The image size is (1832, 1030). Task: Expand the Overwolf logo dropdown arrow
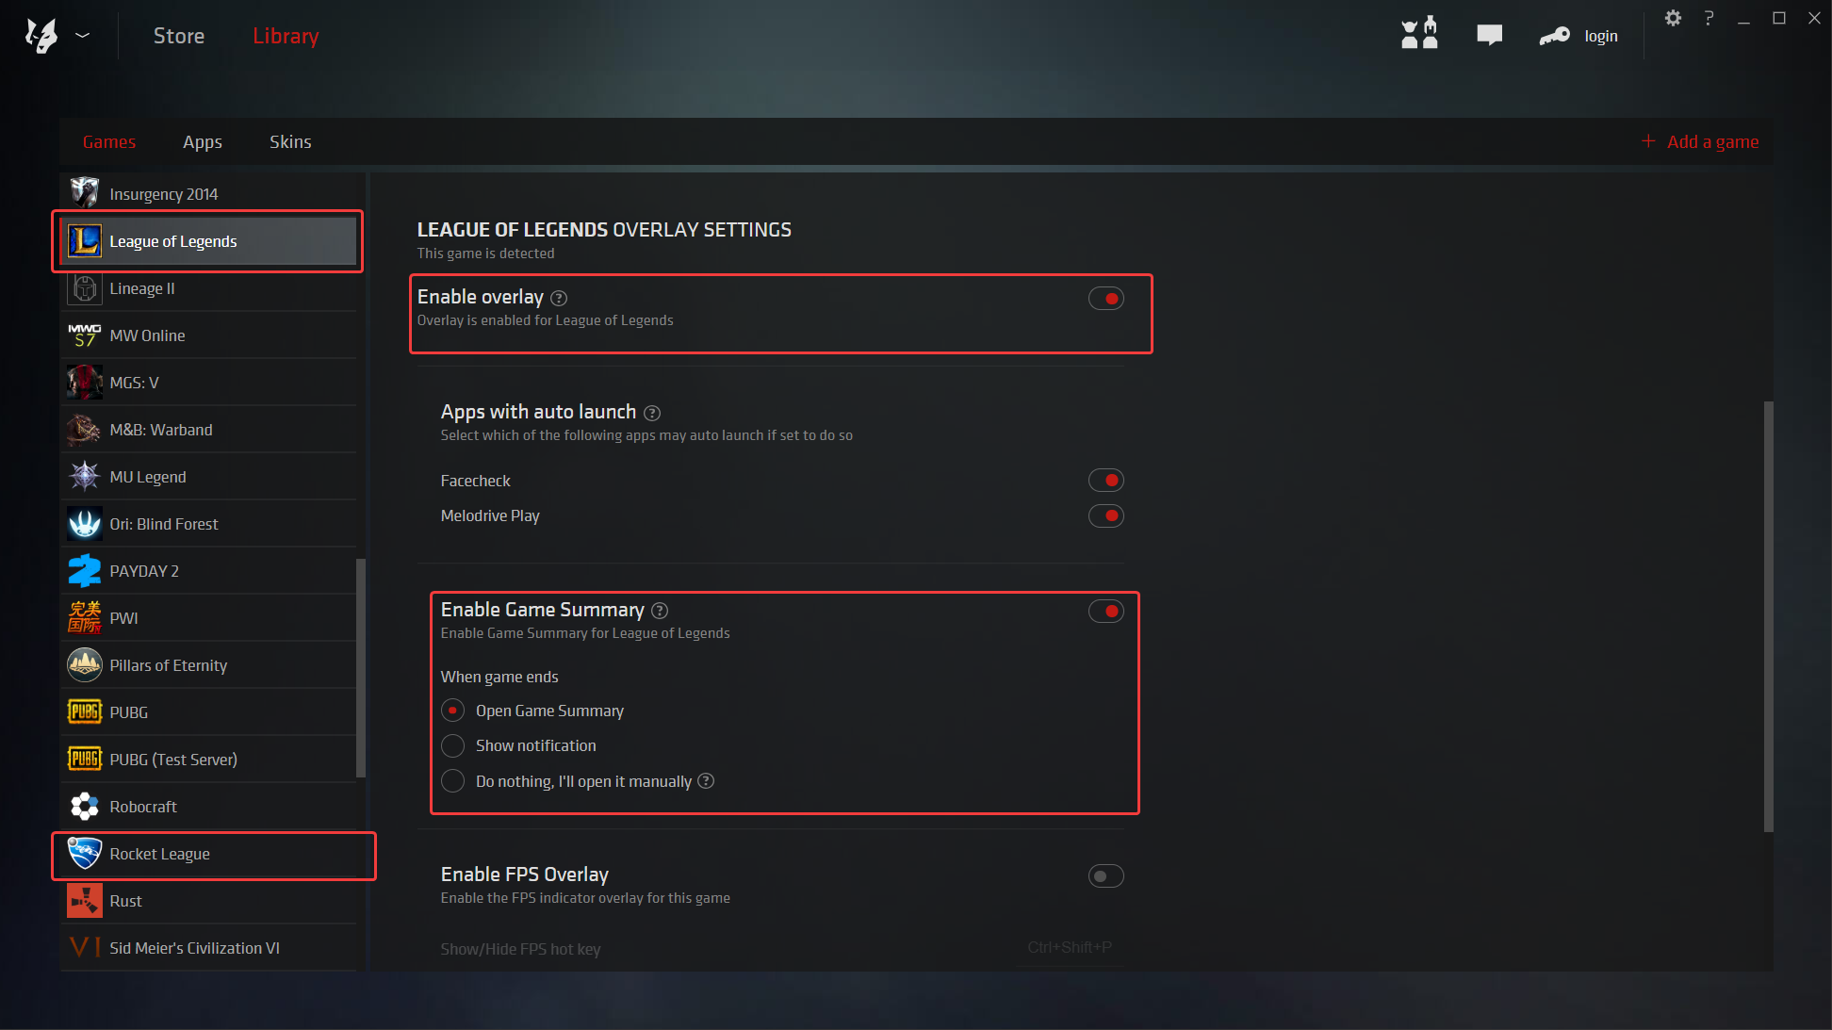pos(83,36)
